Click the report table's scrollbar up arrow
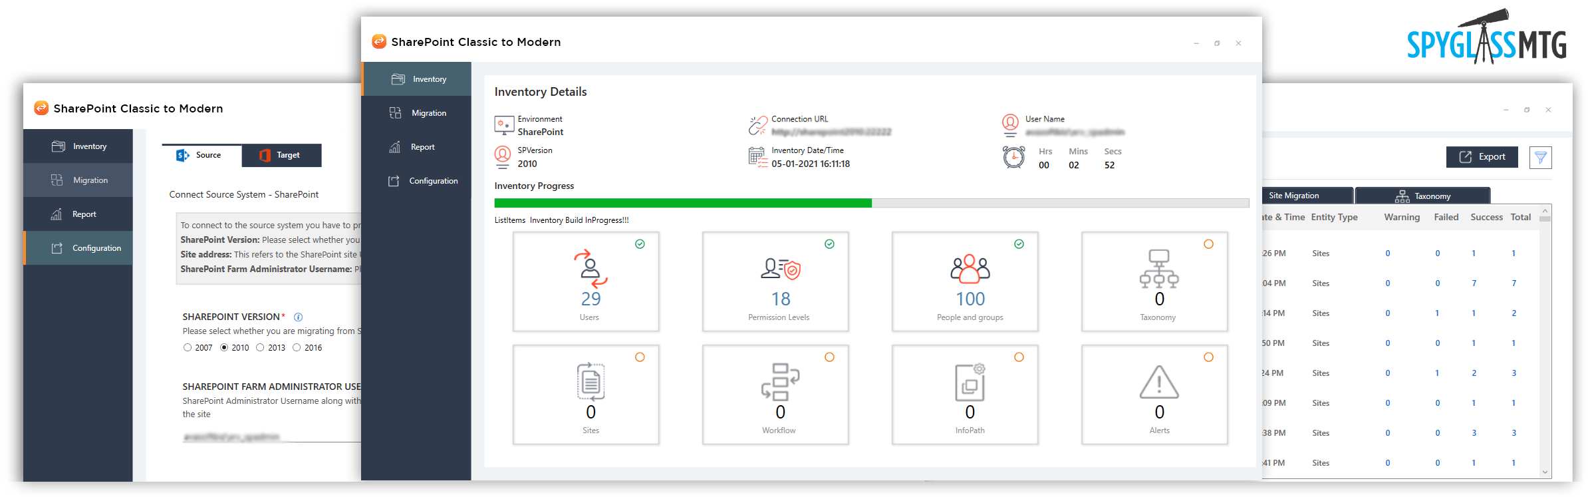 click(1545, 212)
